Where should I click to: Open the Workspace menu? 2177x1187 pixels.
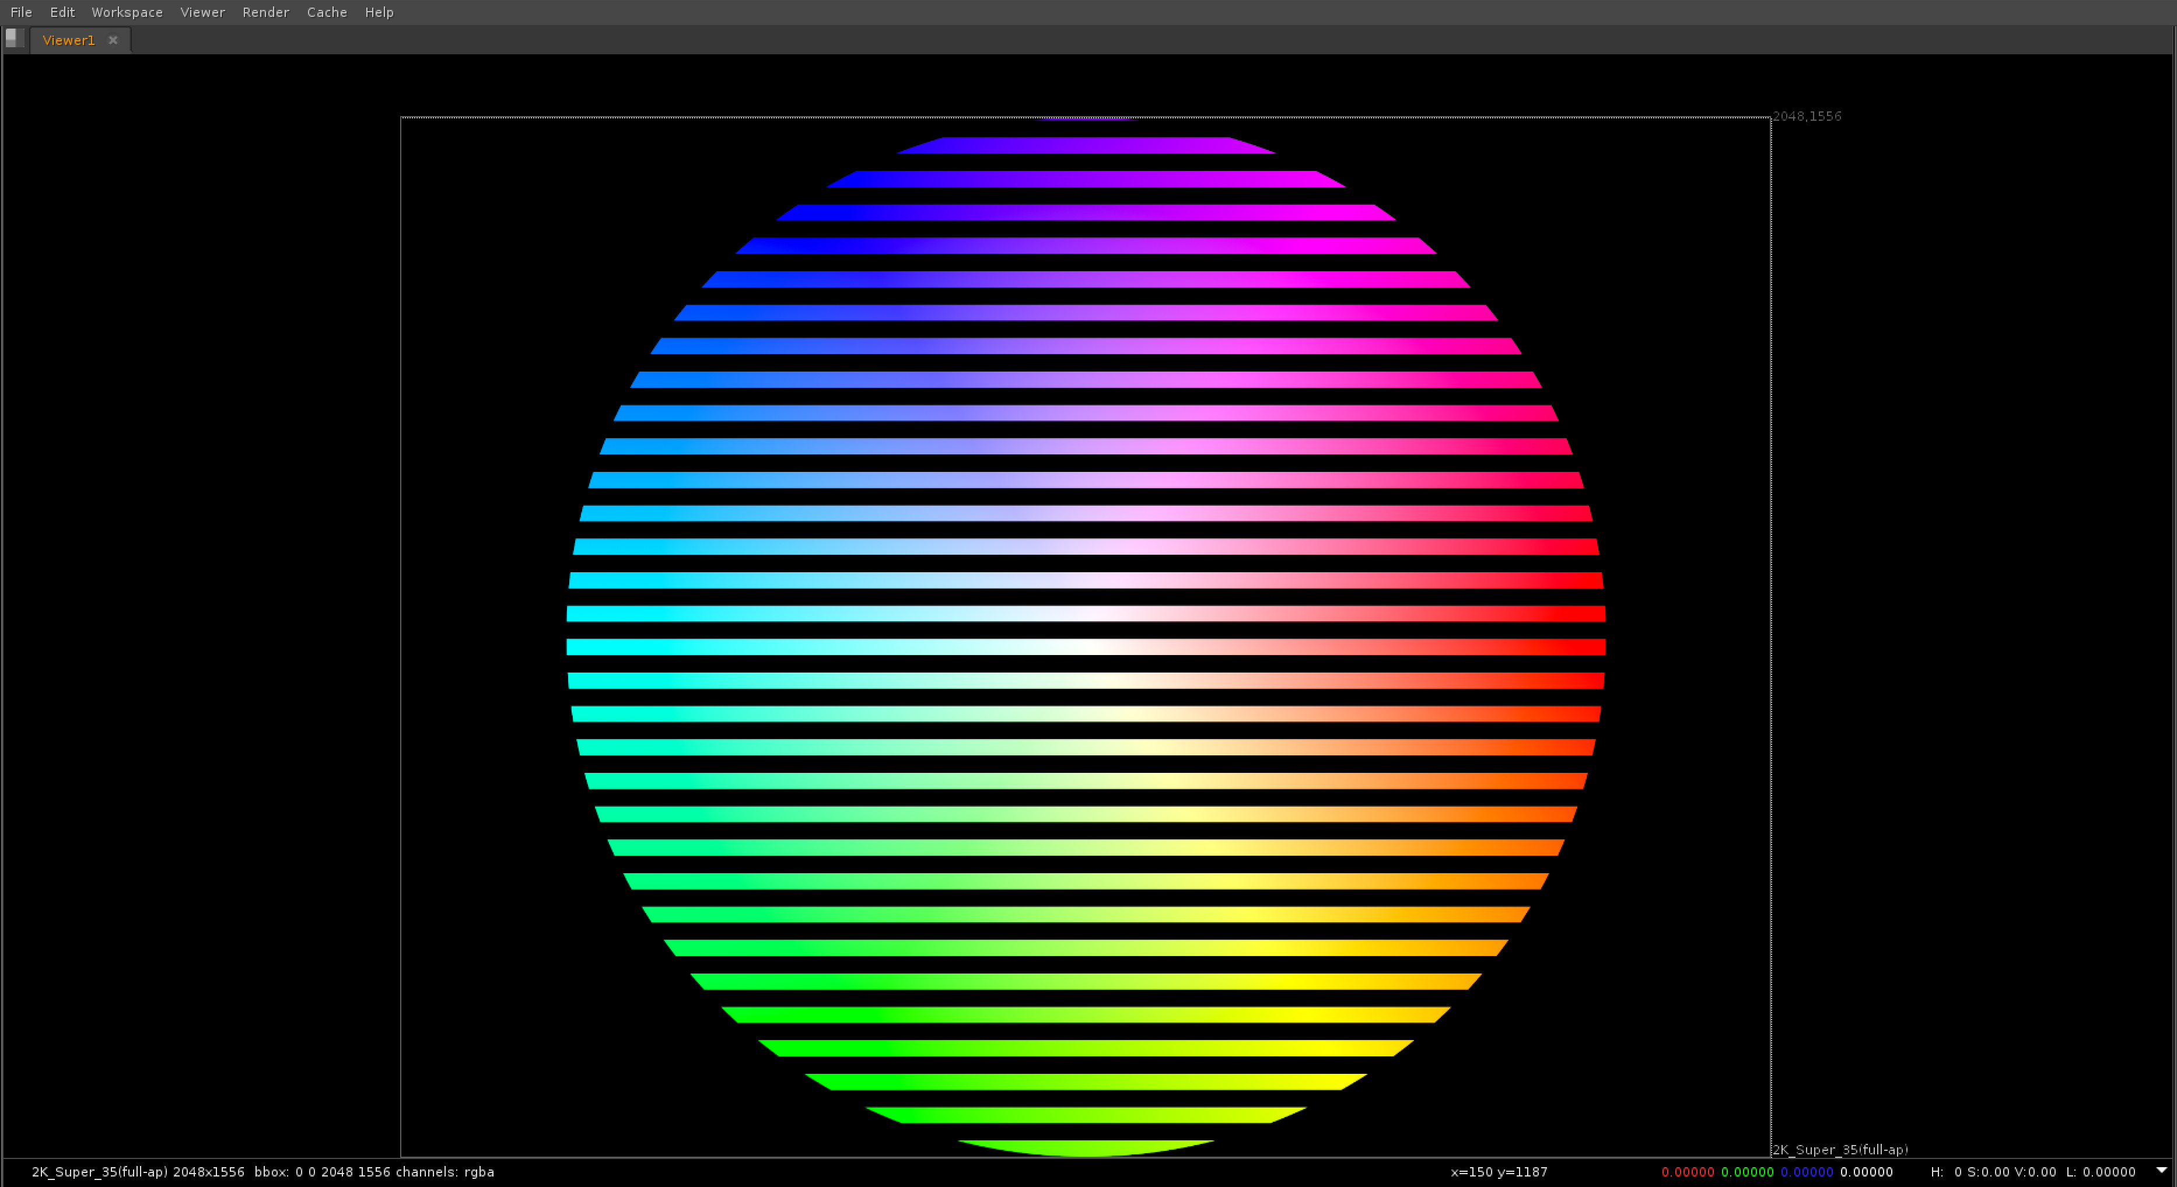[x=127, y=12]
